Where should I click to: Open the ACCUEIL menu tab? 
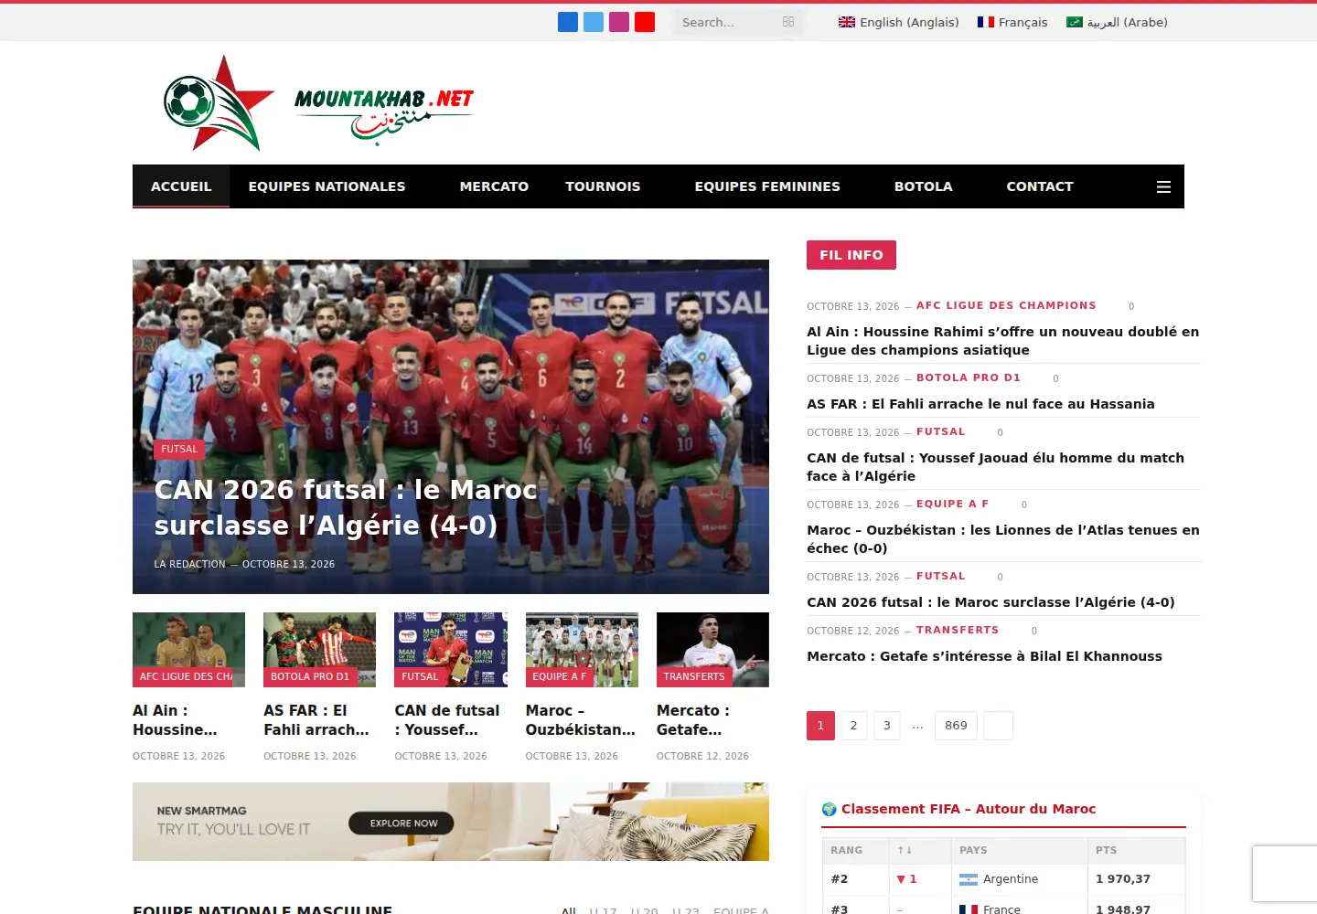click(181, 186)
